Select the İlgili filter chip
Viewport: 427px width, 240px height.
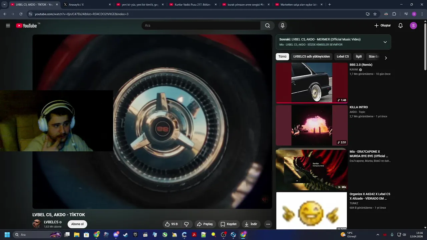point(359,57)
